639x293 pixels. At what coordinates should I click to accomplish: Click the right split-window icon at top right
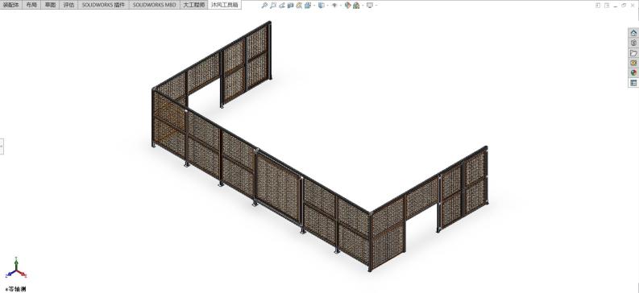coord(608,6)
